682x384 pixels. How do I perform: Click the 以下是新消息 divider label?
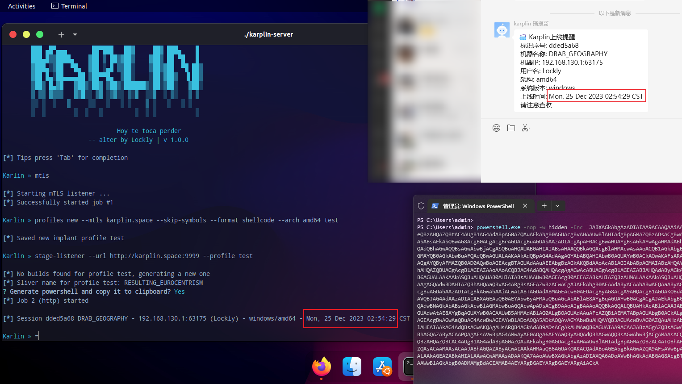click(x=615, y=13)
